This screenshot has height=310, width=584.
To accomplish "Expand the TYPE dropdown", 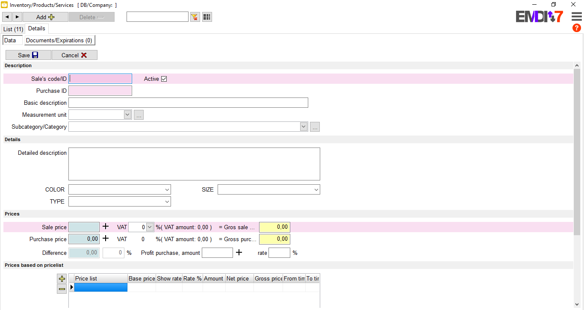I will coord(167,201).
